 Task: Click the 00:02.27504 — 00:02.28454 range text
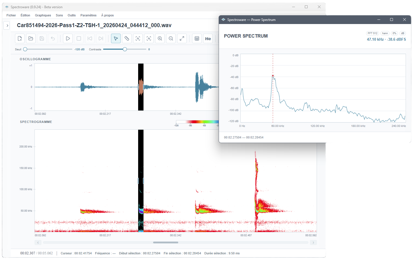[244, 137]
